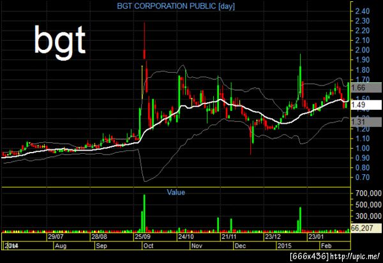Click the 29/07 date label

[56, 237]
